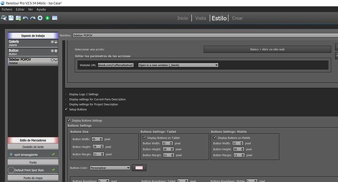Click the star icon beside spot lampeggiante

[11, 154]
